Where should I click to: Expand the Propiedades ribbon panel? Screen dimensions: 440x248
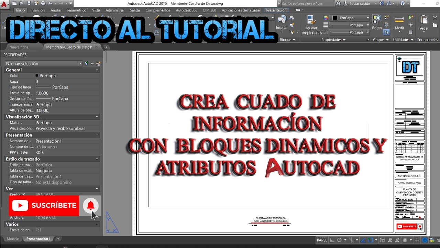coord(333,40)
